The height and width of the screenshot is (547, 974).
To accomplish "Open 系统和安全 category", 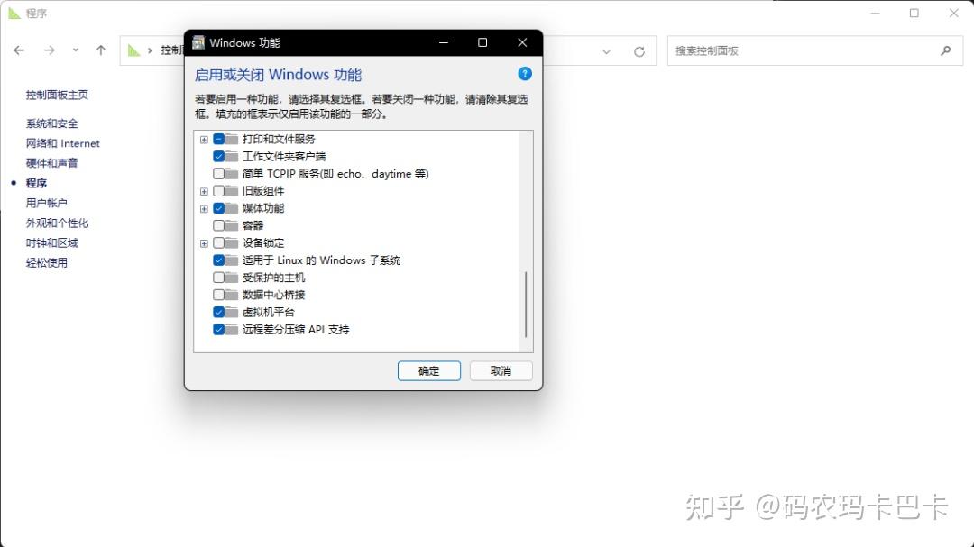I will (51, 123).
